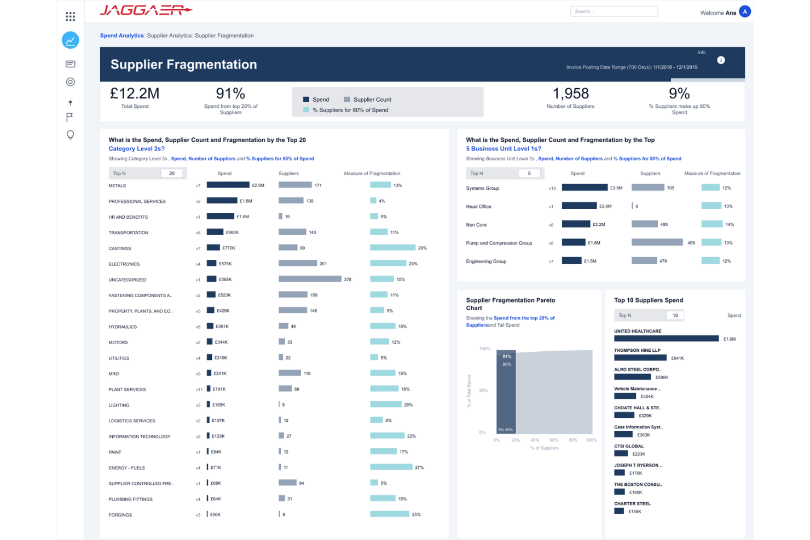The width and height of the screenshot is (810, 540).
Task: Click the info icon in the header
Action: pyautogui.click(x=721, y=60)
